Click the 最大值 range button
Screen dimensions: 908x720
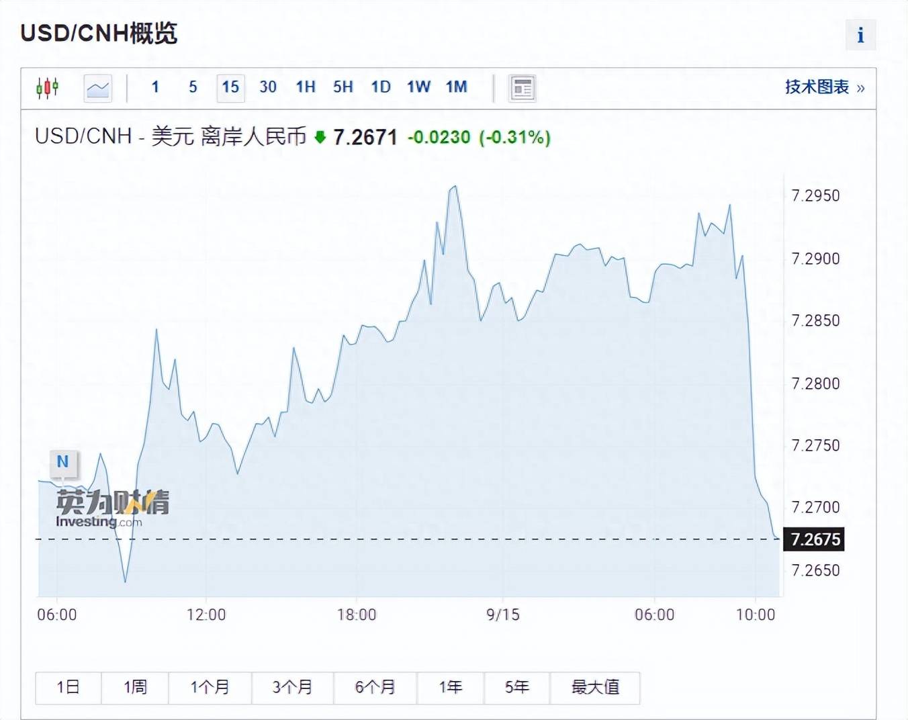pyautogui.click(x=594, y=687)
